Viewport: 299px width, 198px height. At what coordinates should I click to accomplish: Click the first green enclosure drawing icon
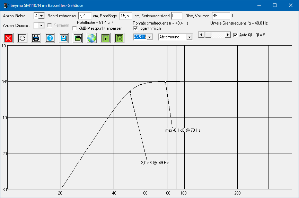(105, 38)
